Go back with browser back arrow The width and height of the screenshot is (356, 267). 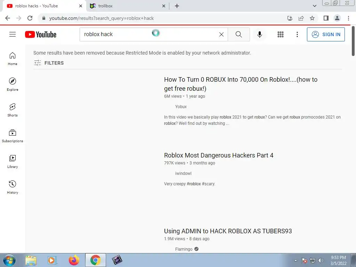click(8, 18)
